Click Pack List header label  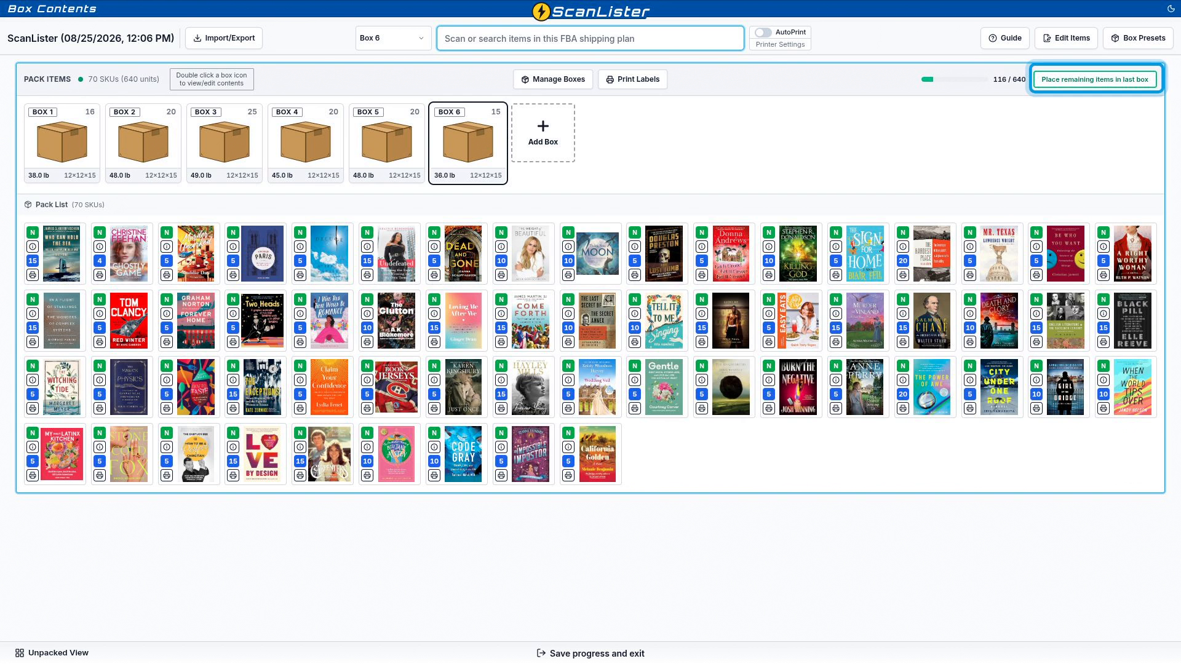tap(52, 205)
